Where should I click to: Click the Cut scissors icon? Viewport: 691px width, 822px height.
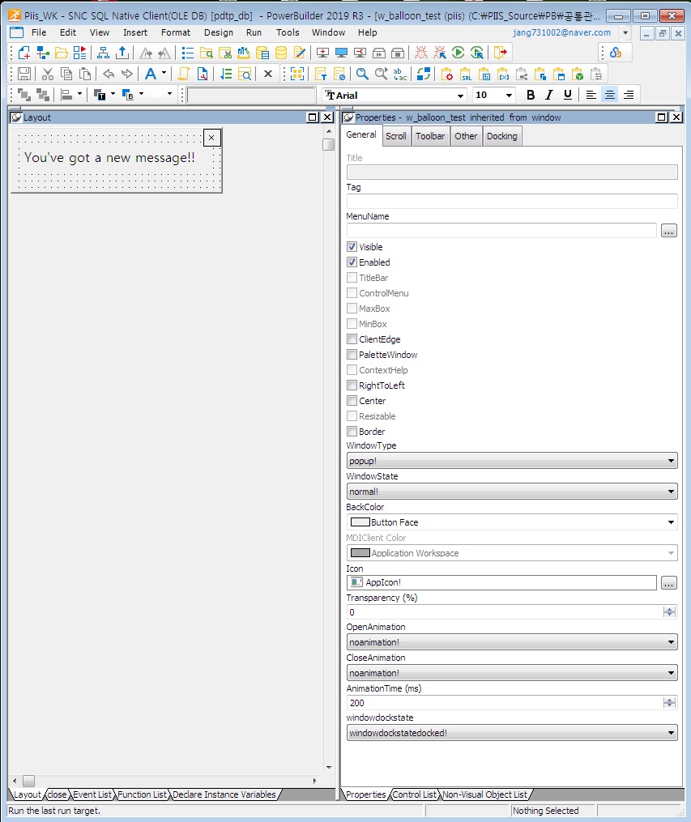[47, 74]
